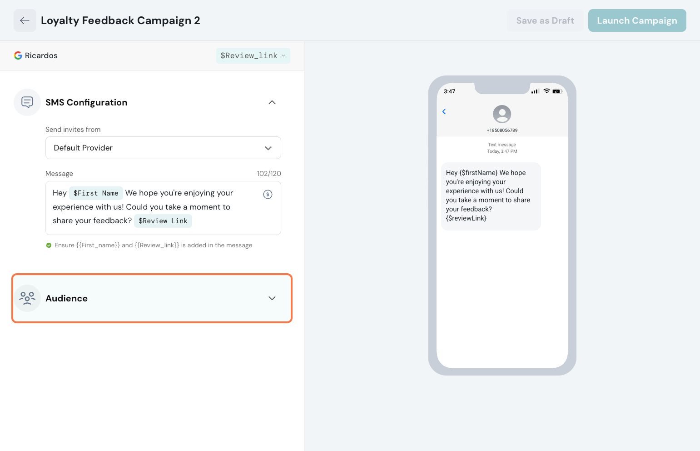
Task: Click the Loyalty Feedback Campaign 2 title
Action: (120, 20)
